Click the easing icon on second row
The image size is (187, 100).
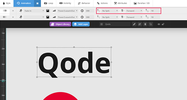(x=54, y=17)
